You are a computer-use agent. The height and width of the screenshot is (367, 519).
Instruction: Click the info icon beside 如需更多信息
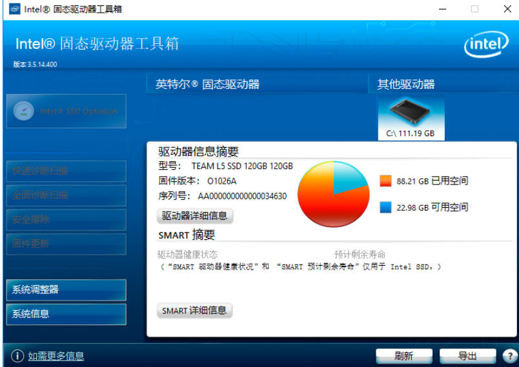coord(17,356)
